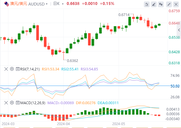Screen dimensions: 181x128
Task: Select the candlestick chart type icon
Action: [161, 4]
